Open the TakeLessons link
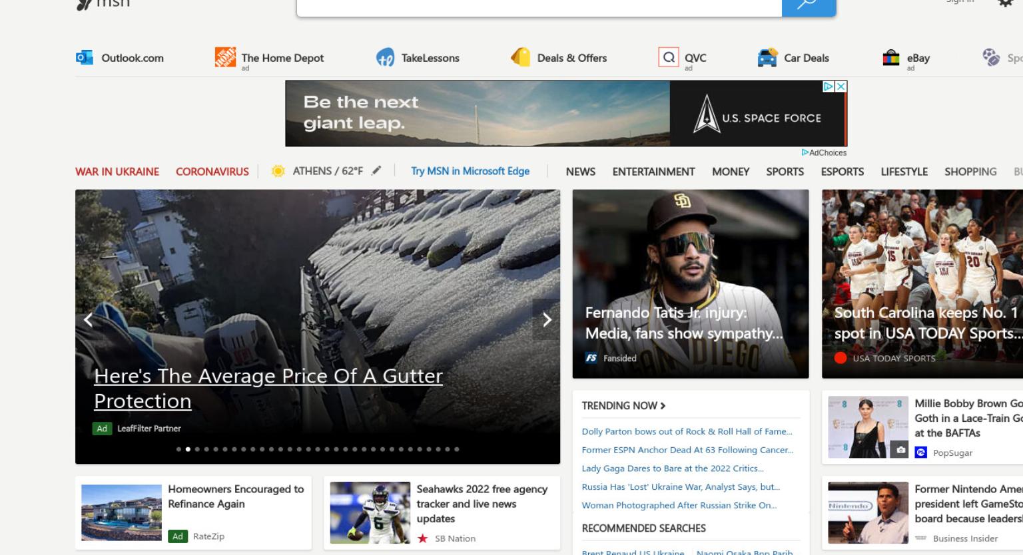The height and width of the screenshot is (555, 1023). pyautogui.click(x=430, y=58)
